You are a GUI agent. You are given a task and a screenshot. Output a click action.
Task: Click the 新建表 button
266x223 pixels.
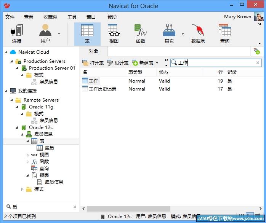(143, 63)
